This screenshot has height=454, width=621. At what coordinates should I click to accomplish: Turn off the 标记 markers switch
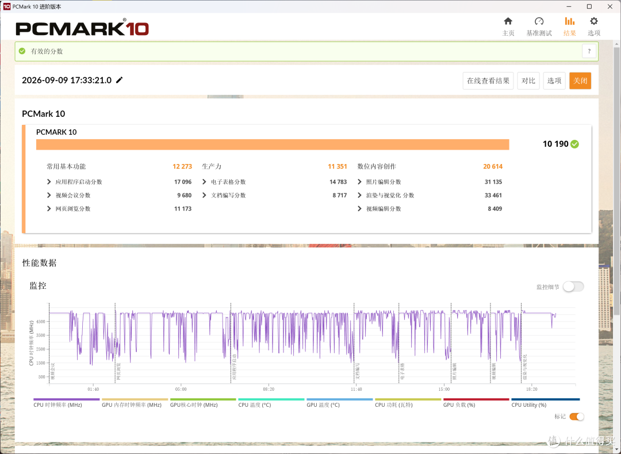click(x=577, y=417)
